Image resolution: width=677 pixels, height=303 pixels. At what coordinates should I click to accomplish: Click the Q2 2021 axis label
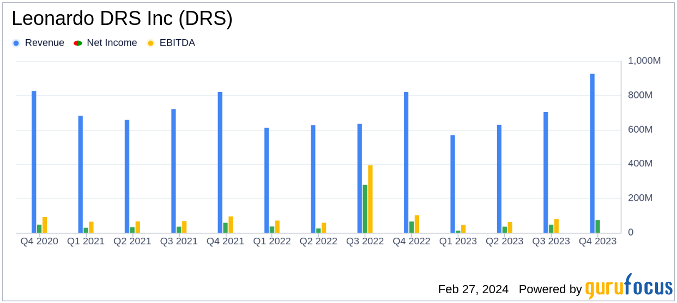132,241
